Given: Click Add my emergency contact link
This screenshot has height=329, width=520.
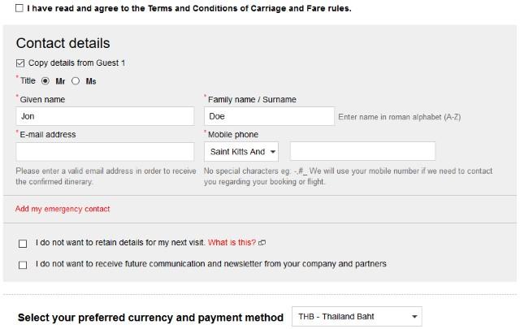Looking at the screenshot, I should [63, 209].
